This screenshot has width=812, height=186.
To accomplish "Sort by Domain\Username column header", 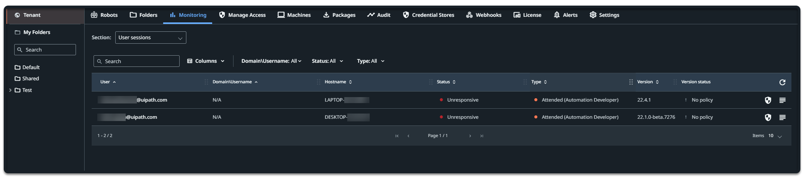I will pos(235,82).
